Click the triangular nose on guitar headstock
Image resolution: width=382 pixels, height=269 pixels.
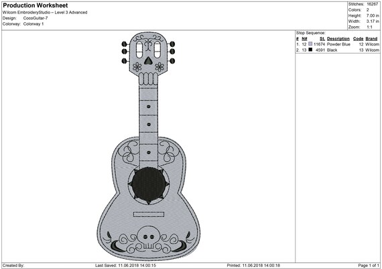coord(148,60)
